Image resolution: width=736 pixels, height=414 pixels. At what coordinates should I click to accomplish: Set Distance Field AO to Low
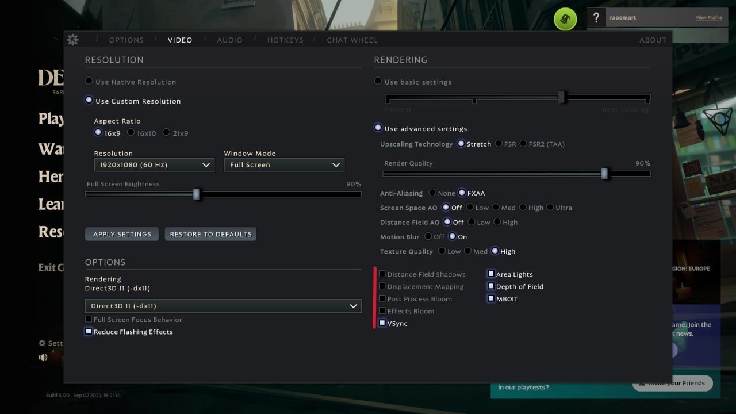(x=471, y=222)
